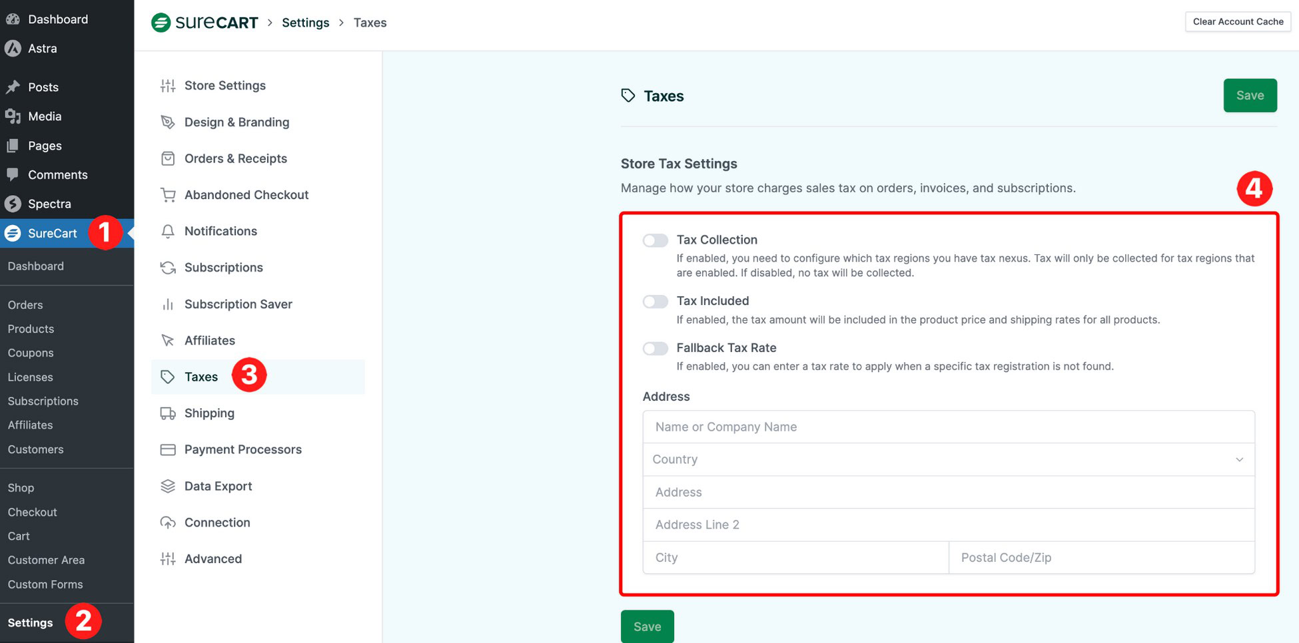The image size is (1299, 643).
Task: Click the Address Line 2 field
Action: [949, 525]
